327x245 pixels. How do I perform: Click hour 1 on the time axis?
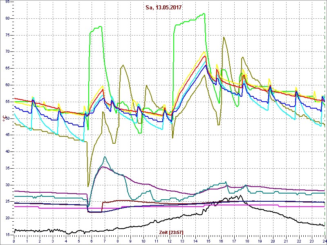(27, 241)
